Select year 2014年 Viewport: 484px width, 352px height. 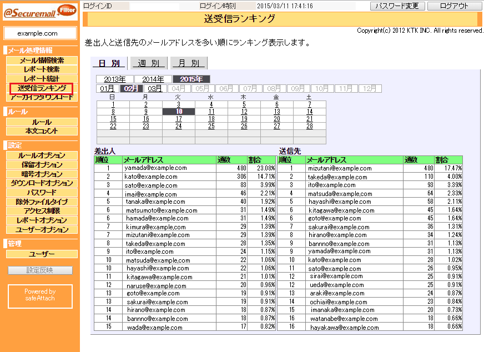coord(153,79)
